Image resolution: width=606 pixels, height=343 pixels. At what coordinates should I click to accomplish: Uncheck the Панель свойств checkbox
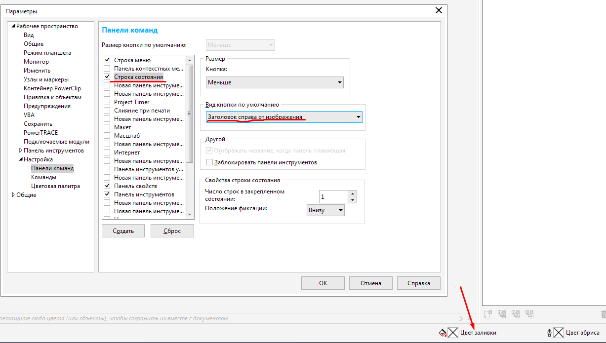[107, 186]
